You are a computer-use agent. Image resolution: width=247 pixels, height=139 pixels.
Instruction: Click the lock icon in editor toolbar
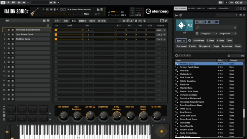136,21
